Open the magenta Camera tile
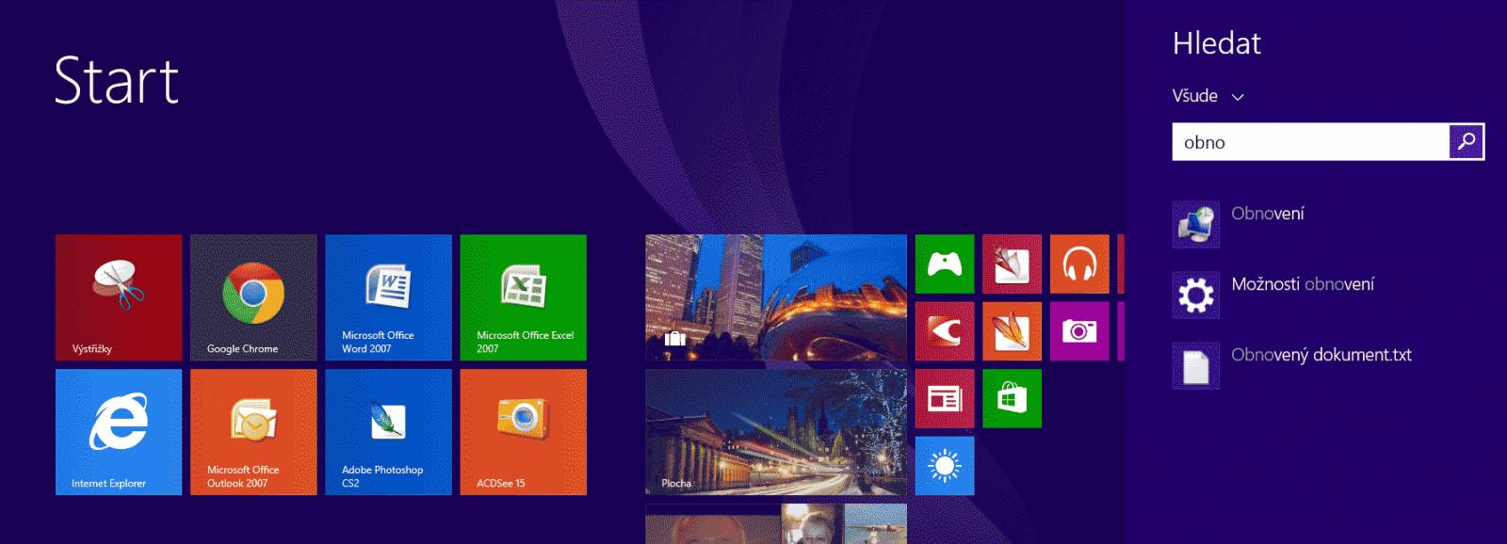The image size is (1507, 544). coord(1079,331)
